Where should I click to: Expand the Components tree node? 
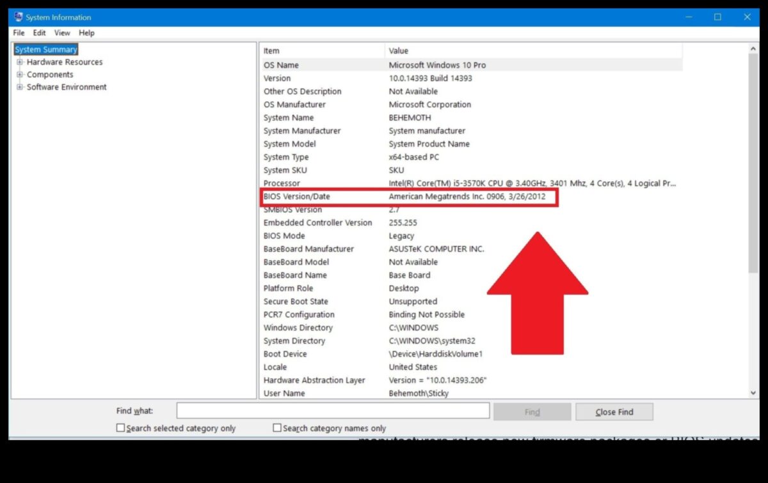[x=20, y=75]
